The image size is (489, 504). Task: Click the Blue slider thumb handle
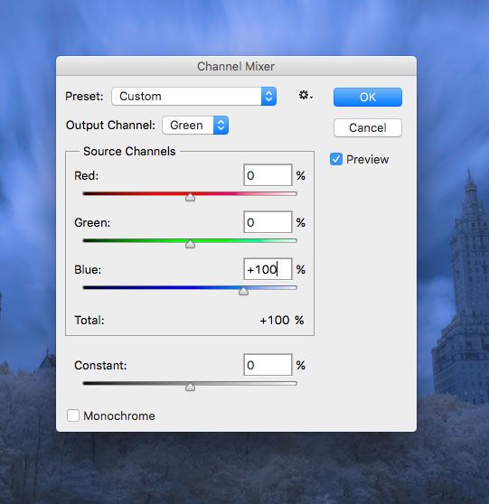tap(243, 291)
